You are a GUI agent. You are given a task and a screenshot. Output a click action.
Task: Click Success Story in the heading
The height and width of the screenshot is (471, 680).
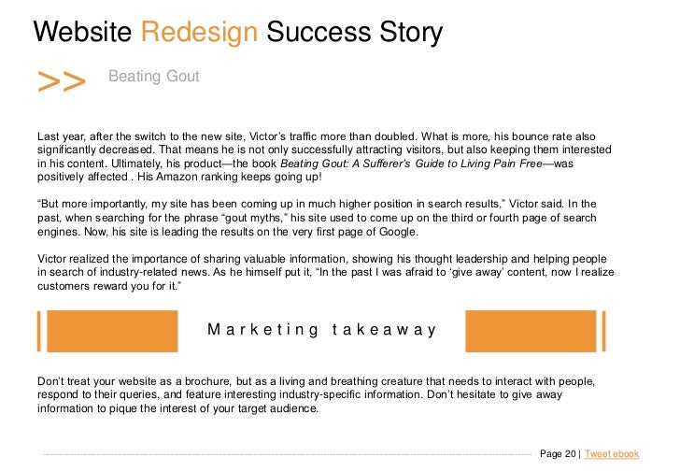coord(354,33)
